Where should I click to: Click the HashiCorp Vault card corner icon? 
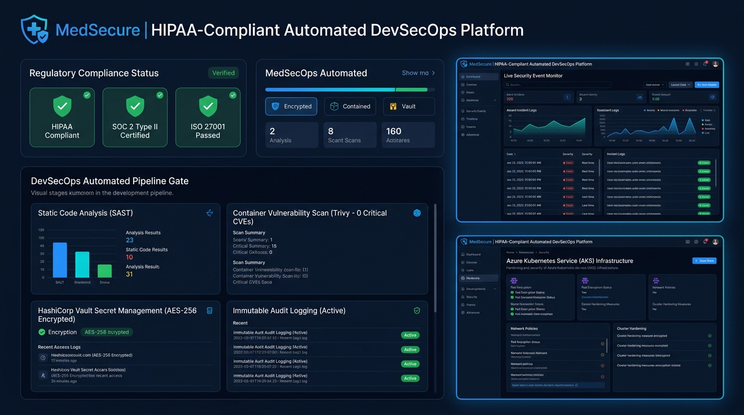point(210,311)
